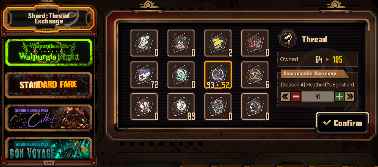378x167 pixels.
Task: Open Season 4 Limbus Pass Clear All Cathy
Action: [49, 118]
